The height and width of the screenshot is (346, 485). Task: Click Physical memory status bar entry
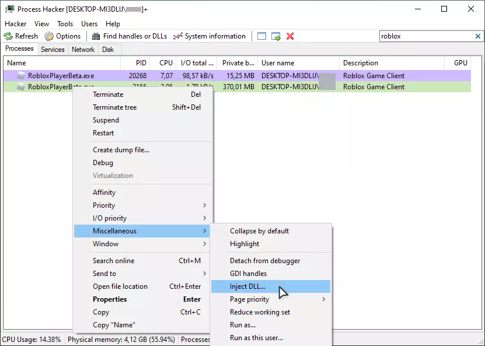(x=121, y=340)
